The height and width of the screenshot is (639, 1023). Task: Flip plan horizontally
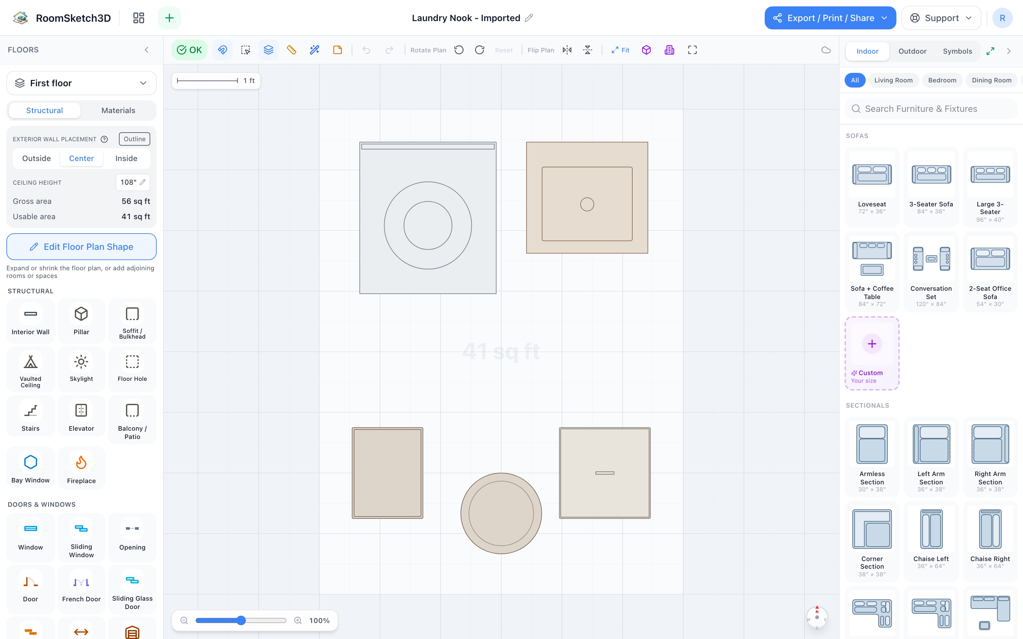click(567, 50)
